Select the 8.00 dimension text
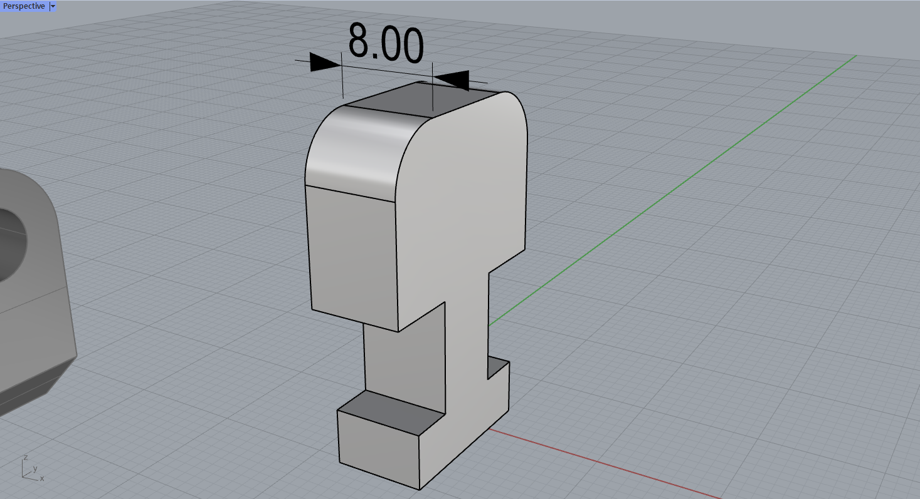The height and width of the screenshot is (499, 920). 386,44
